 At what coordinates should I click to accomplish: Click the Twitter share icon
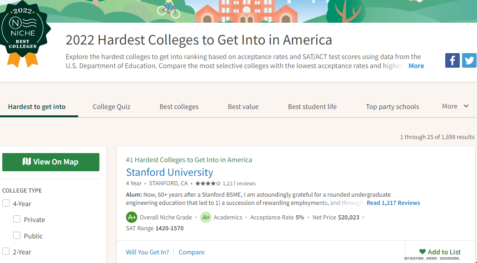pyautogui.click(x=469, y=60)
